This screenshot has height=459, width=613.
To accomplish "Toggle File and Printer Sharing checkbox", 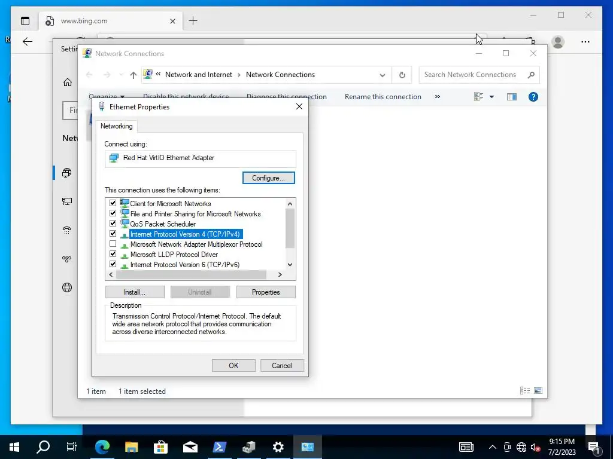I will [113, 213].
